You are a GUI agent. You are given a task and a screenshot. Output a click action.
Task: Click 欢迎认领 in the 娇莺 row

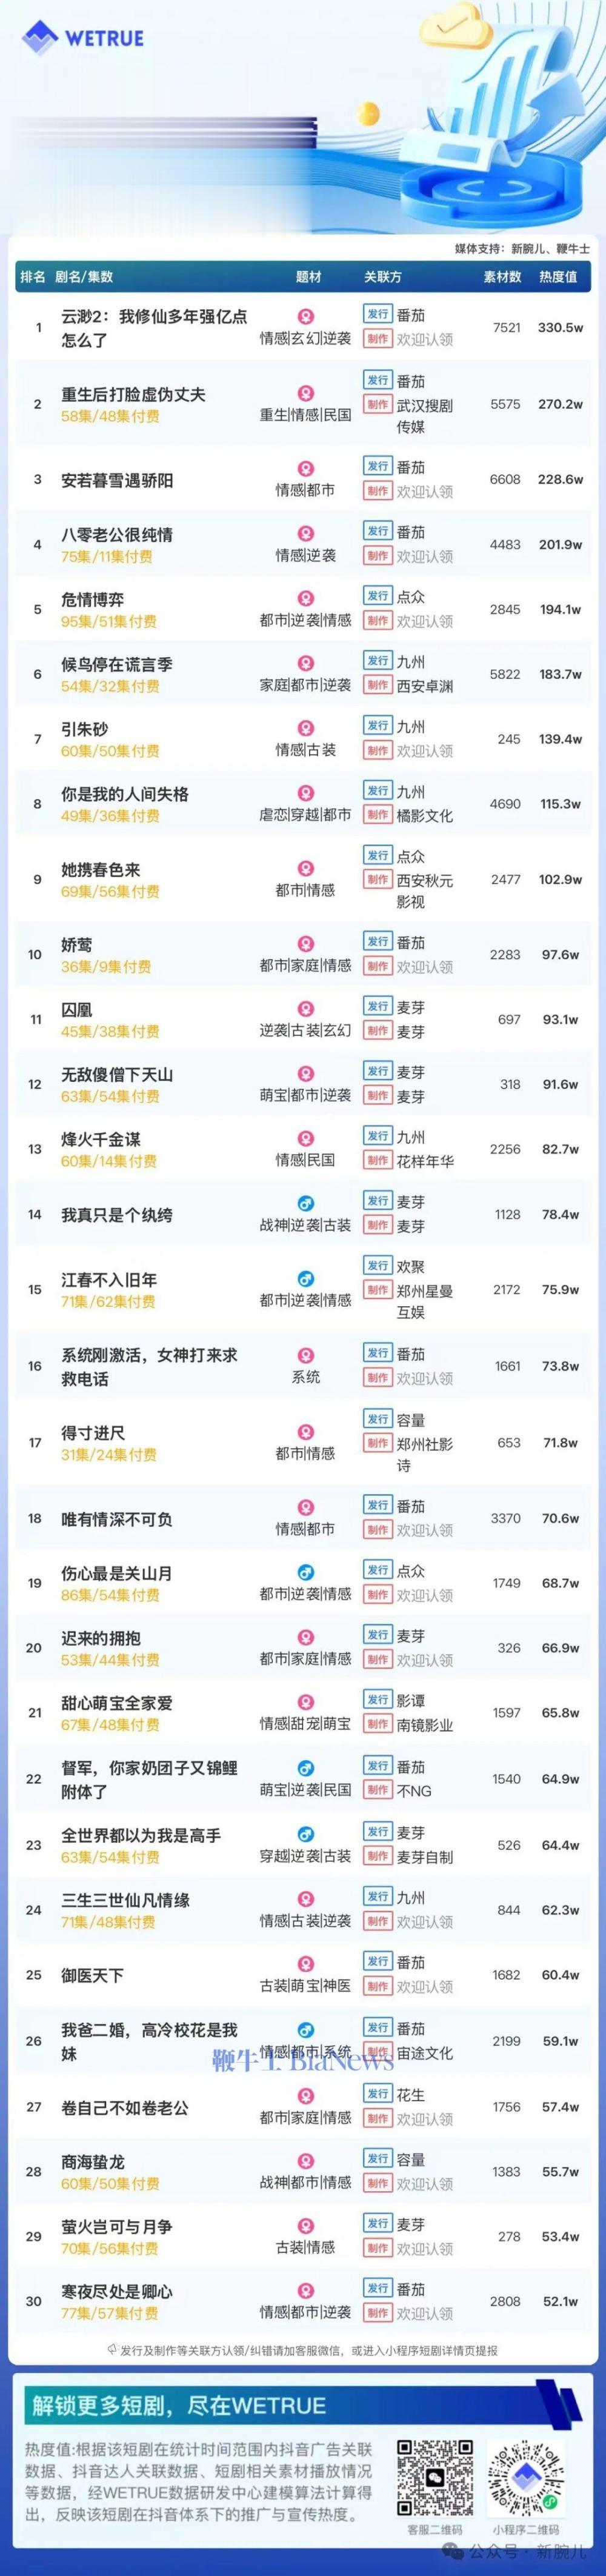(x=425, y=967)
